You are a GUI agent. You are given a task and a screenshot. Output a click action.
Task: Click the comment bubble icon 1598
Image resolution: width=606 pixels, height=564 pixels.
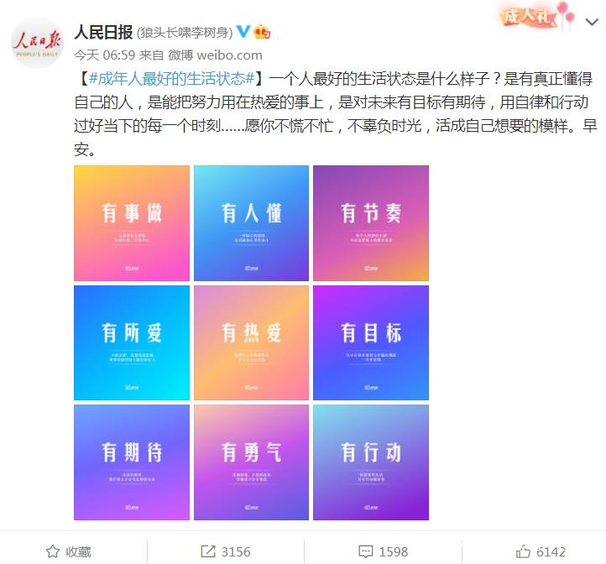pos(366,551)
